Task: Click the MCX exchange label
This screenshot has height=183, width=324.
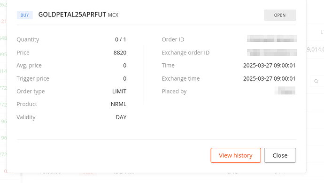Action: (x=113, y=15)
